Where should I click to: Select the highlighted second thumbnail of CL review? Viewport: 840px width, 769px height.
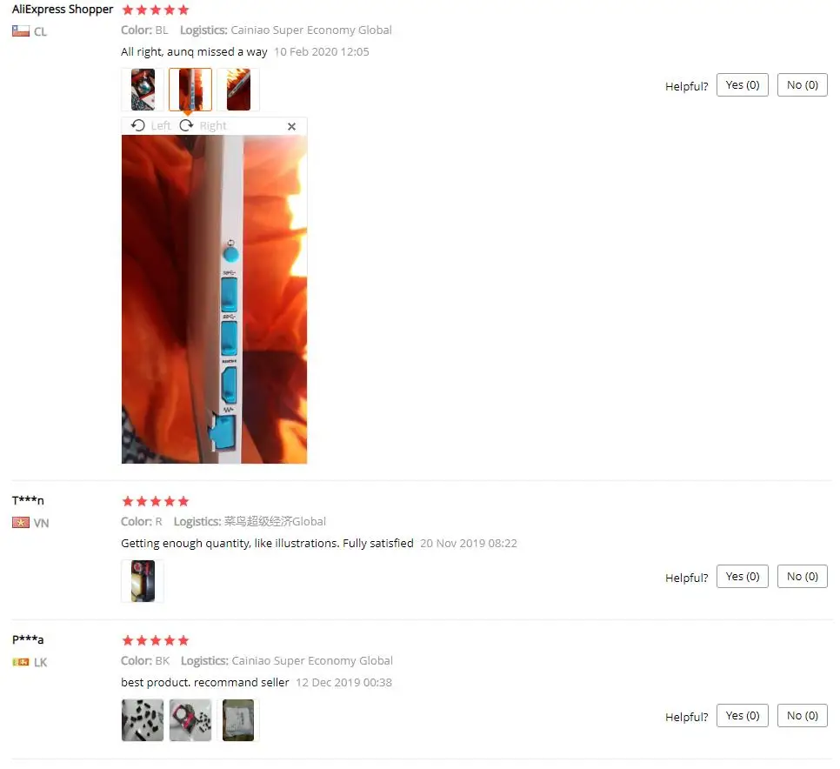[190, 90]
